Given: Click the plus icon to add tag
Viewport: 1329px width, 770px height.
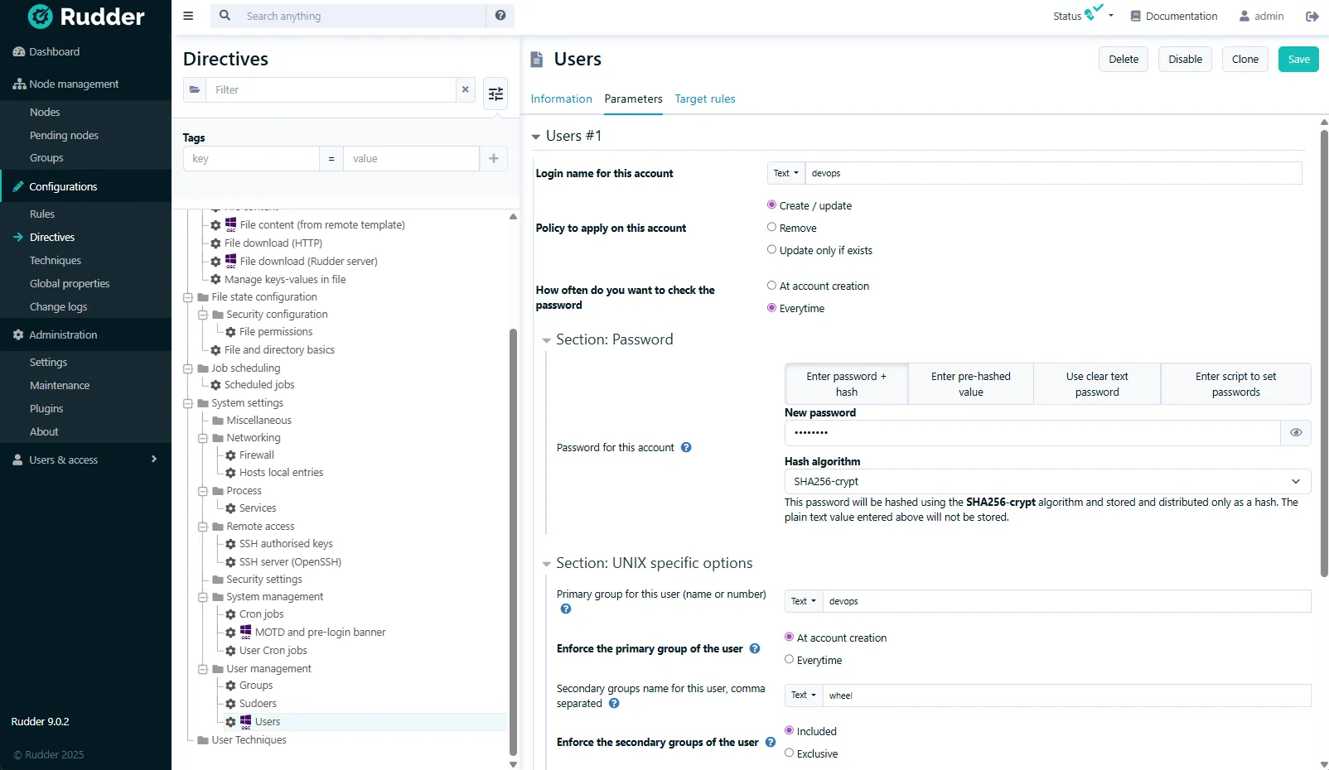Looking at the screenshot, I should point(494,159).
